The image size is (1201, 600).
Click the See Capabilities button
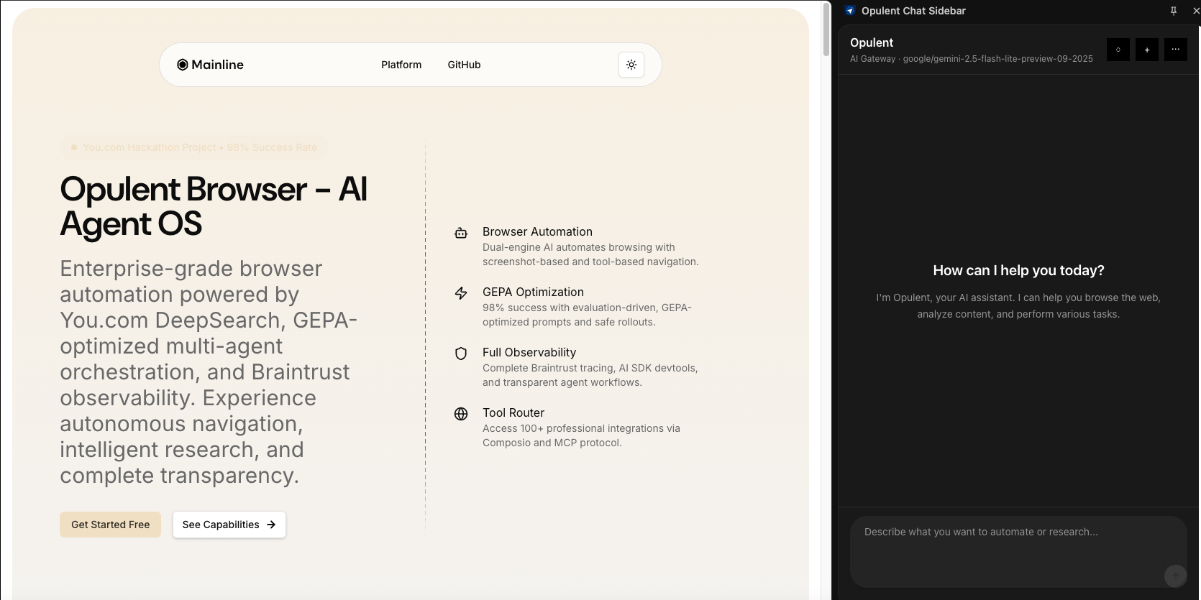point(229,525)
